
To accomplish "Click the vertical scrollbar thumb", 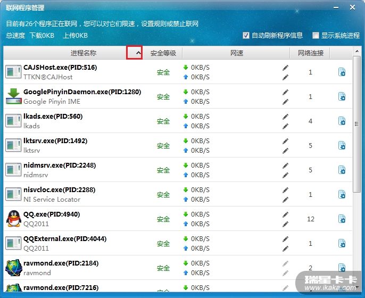I will (356, 124).
